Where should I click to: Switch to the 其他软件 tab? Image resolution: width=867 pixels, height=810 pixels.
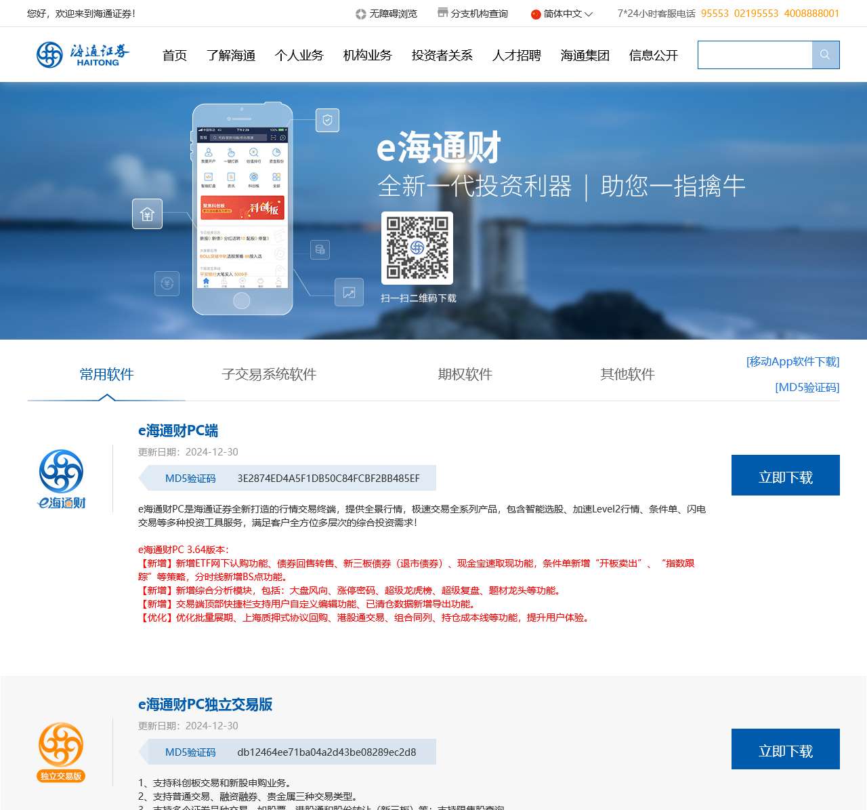[x=627, y=374]
